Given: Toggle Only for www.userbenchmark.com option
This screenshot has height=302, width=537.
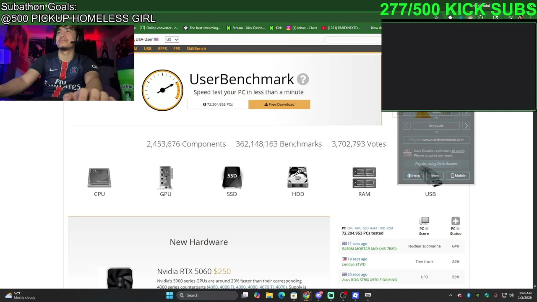Looking at the screenshot, I should click(436, 140).
